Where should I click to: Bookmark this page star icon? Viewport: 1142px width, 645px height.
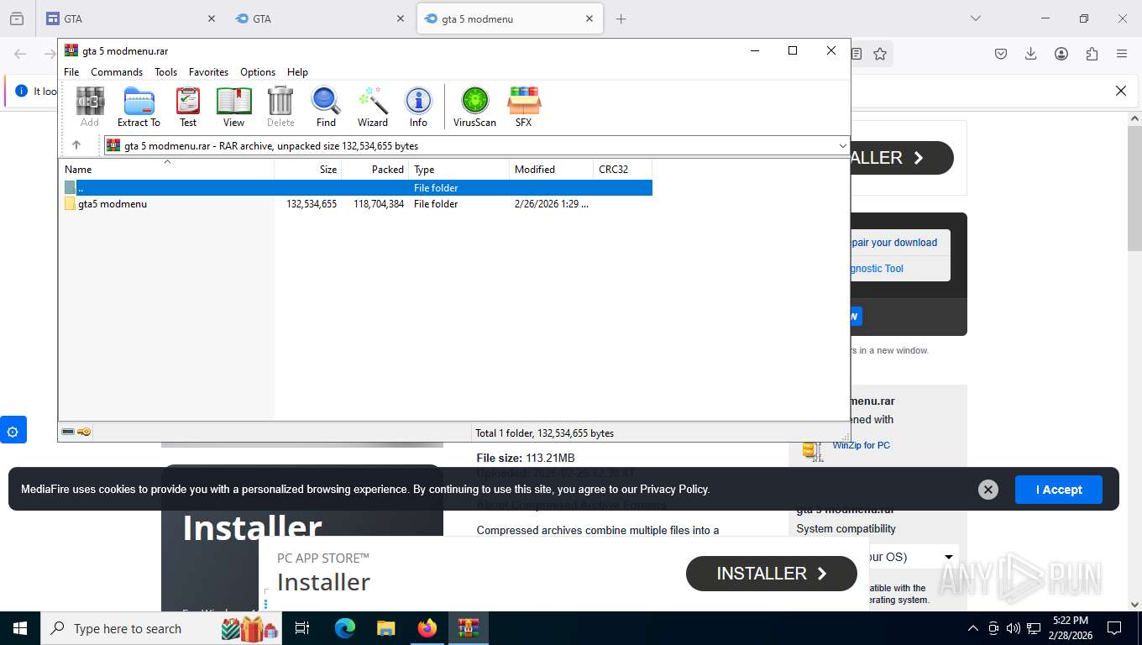[x=880, y=54]
